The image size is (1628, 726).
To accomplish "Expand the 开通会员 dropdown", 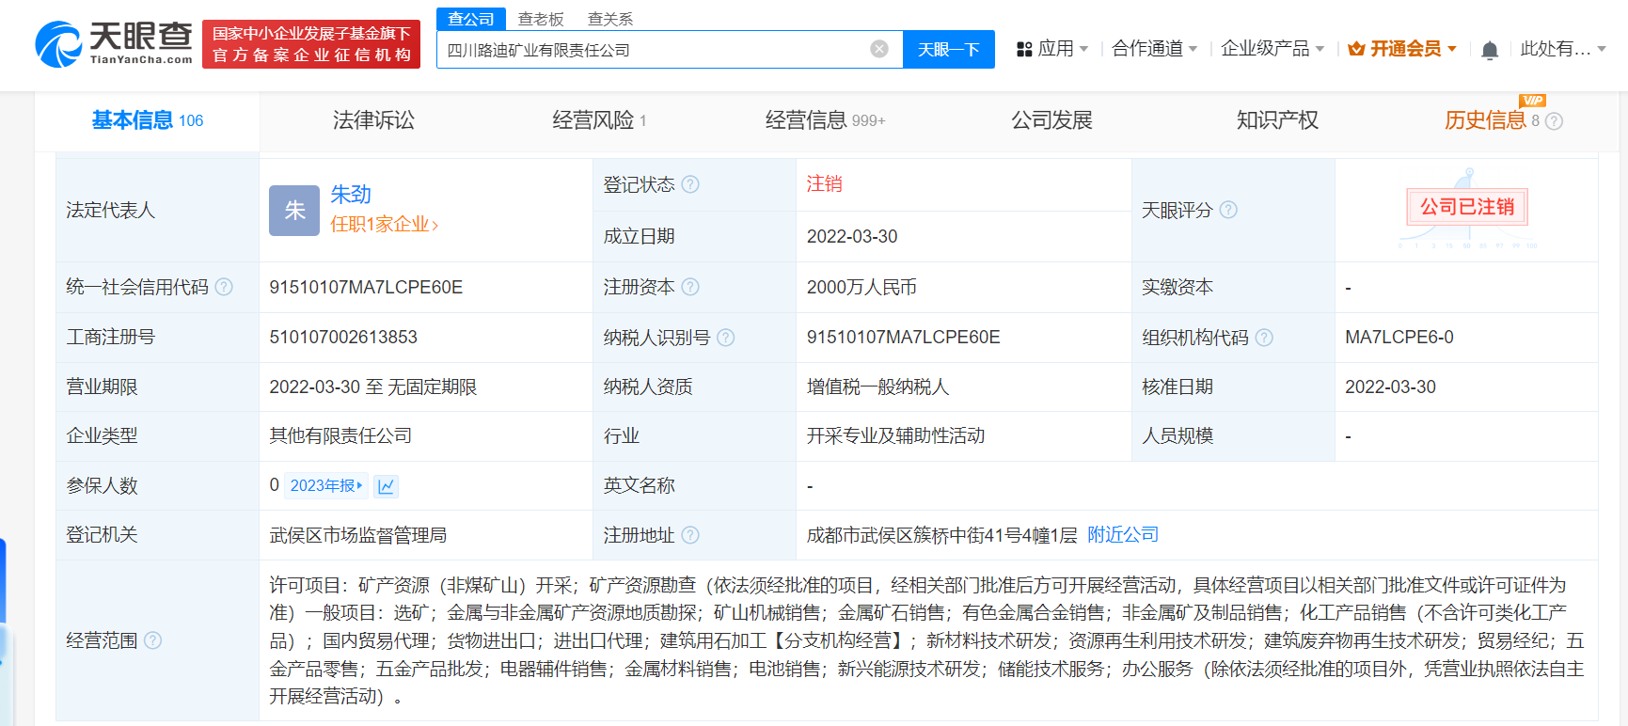I will click(1452, 49).
